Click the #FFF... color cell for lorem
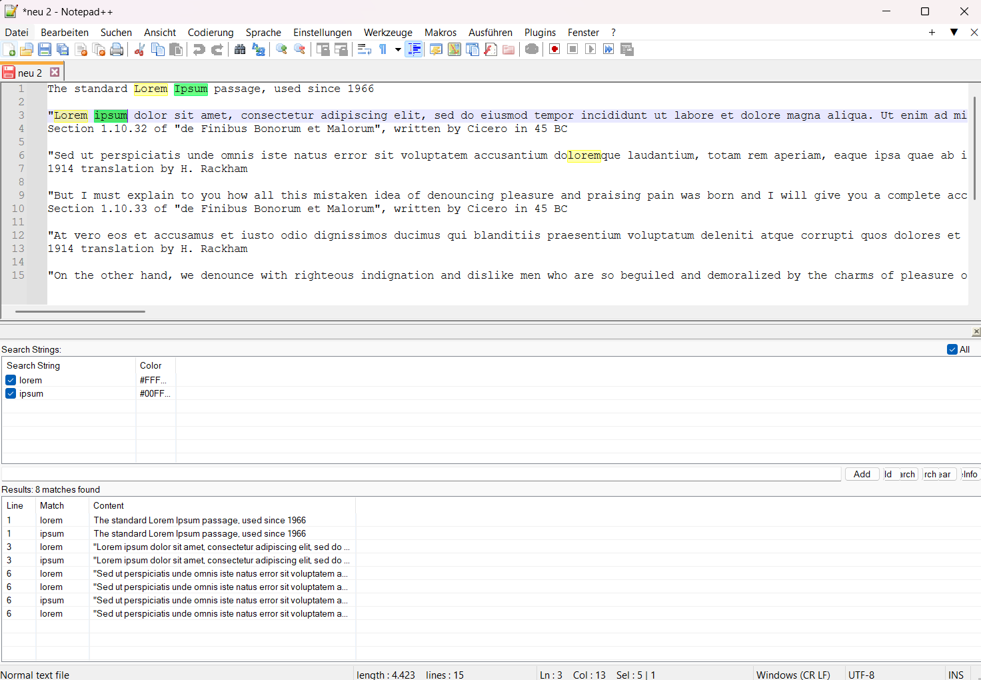The height and width of the screenshot is (680, 981). coord(156,380)
